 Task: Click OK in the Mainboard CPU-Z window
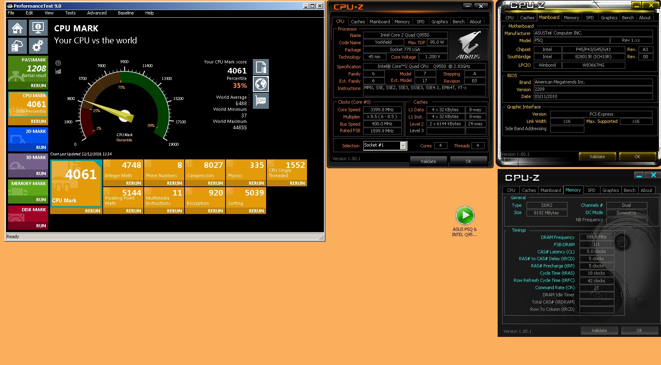click(637, 157)
